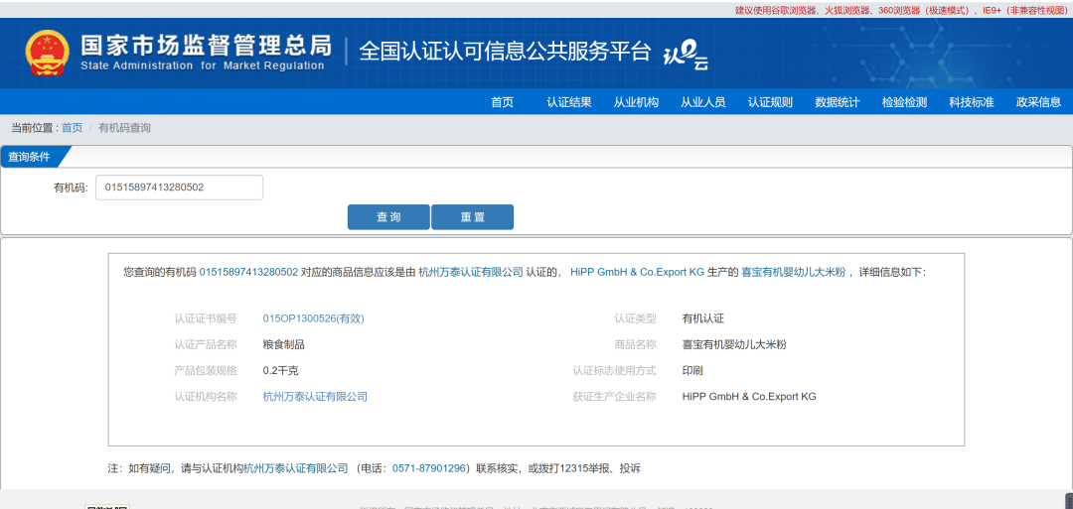This screenshot has height=509, width=1073.
Task: Click 粮食制品 product name value
Action: point(283,344)
